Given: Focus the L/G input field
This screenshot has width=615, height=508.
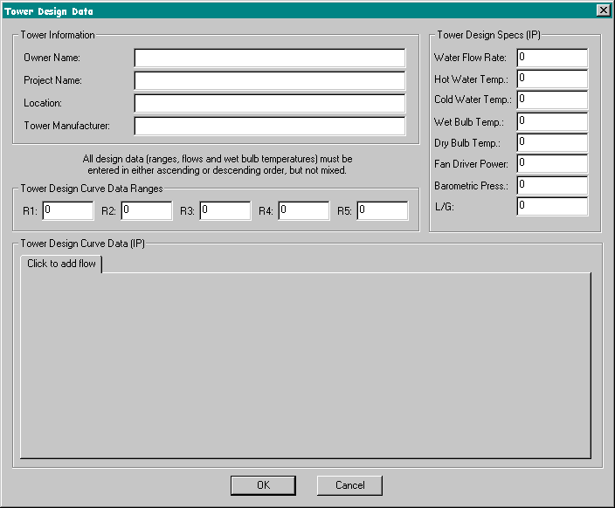Looking at the screenshot, I should (552, 206).
